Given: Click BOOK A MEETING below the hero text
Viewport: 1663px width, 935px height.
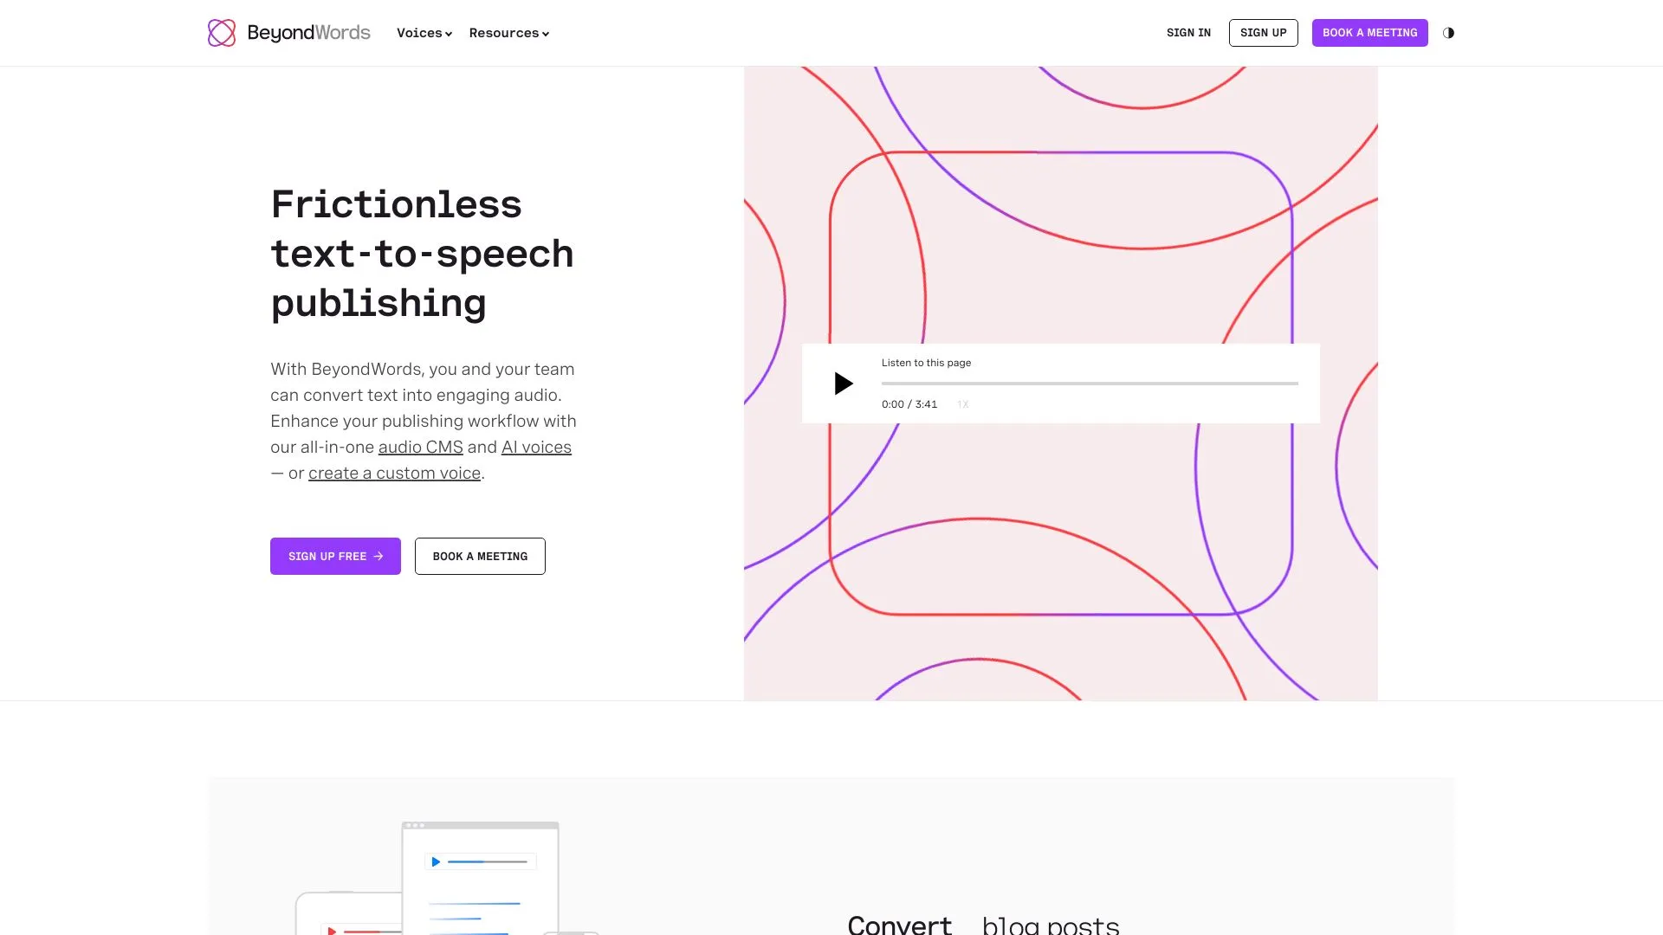Looking at the screenshot, I should click(x=480, y=556).
